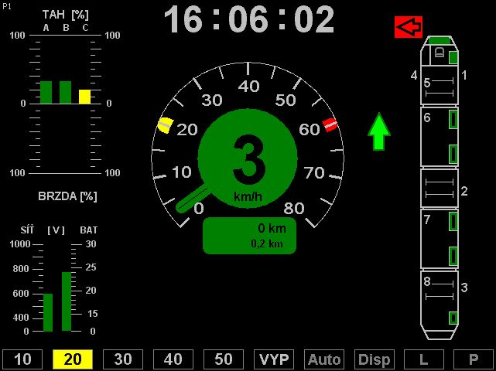Click the green door indicator in section 8
This screenshot has width=496, height=371.
pos(453,317)
